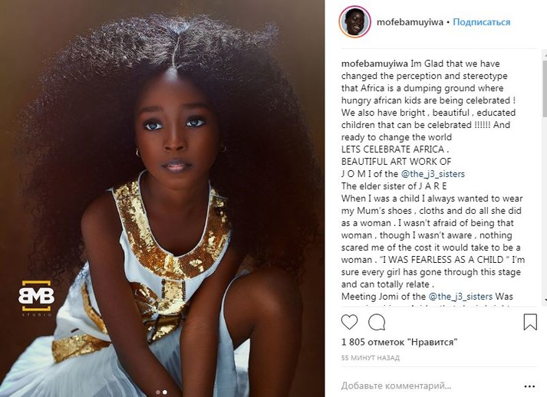Click the caption scrollbar up arrow
Viewport: 547px width, 397px height.
pos(545,54)
